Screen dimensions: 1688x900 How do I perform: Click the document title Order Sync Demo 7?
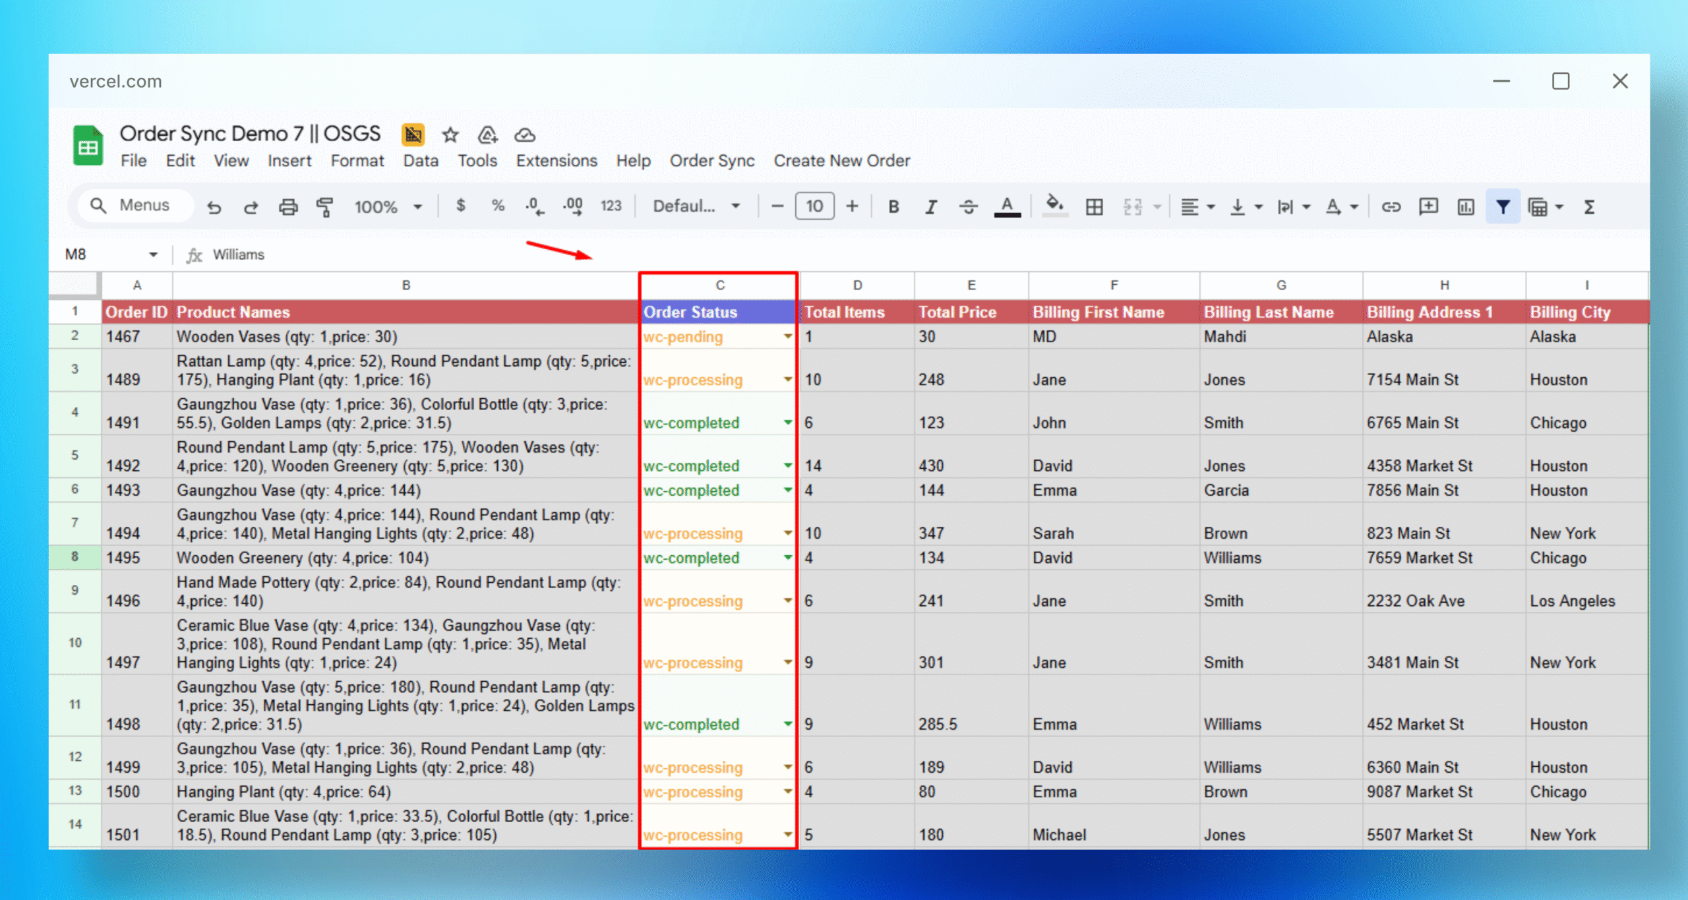[250, 134]
